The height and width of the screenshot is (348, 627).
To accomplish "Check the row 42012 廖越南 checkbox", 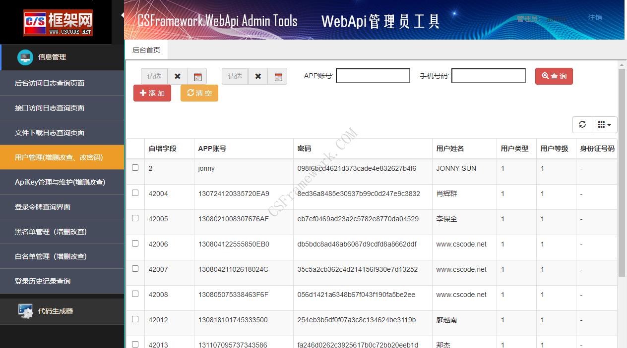I will pyautogui.click(x=135, y=319).
